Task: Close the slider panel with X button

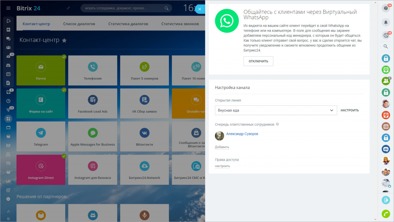Action: (200, 9)
